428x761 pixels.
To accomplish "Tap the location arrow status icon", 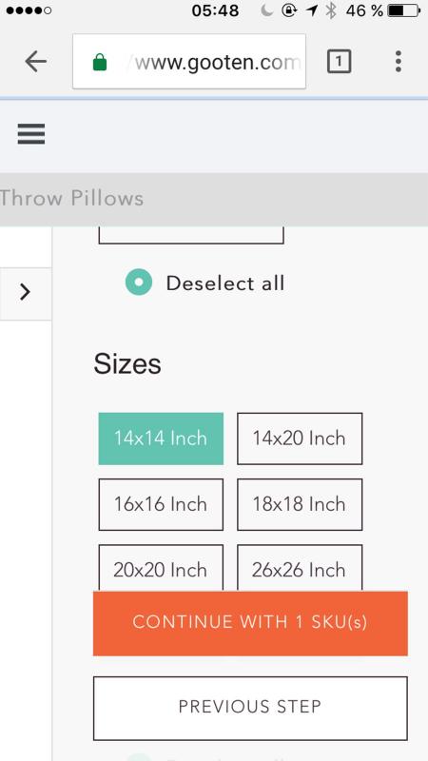I will coord(312,10).
